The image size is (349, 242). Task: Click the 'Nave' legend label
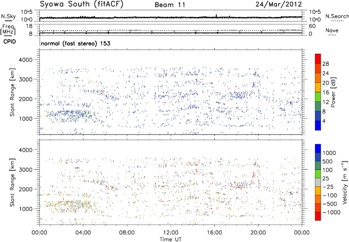click(x=332, y=30)
